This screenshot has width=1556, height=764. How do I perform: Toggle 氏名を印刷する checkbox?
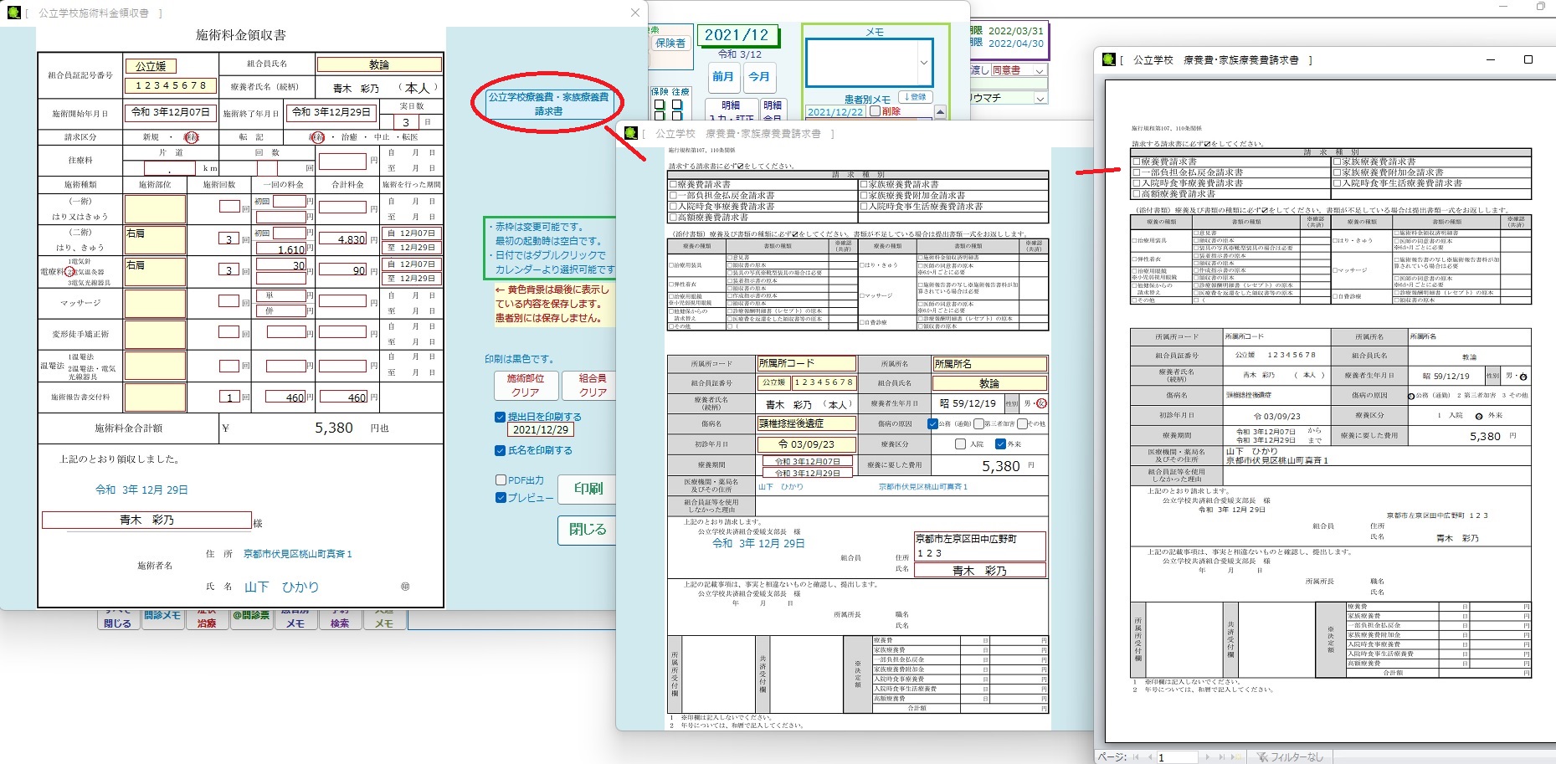point(500,450)
